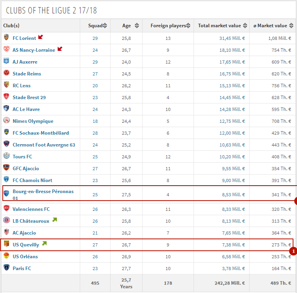
Task: Click Nîmes Olympique's squad size 18
Action: click(x=95, y=121)
